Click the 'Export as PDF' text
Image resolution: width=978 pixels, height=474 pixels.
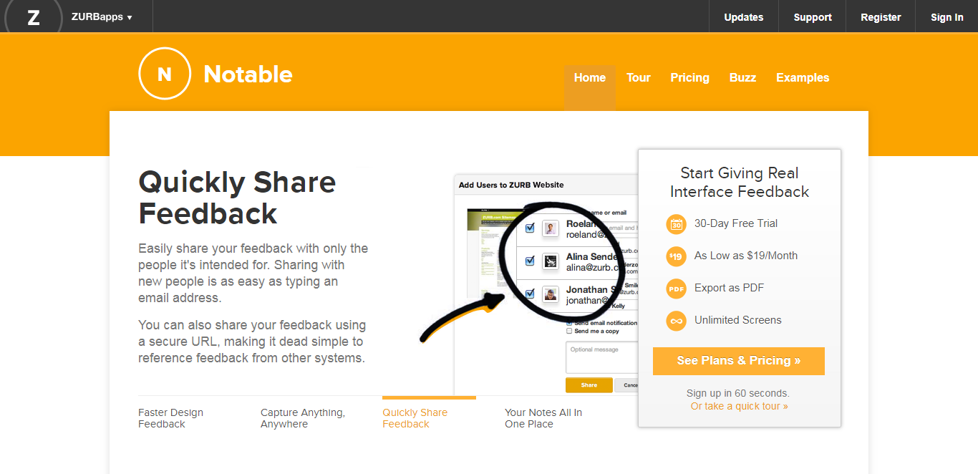pos(729,288)
